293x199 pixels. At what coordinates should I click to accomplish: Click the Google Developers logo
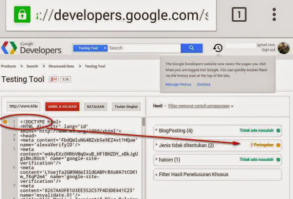pos(32,48)
